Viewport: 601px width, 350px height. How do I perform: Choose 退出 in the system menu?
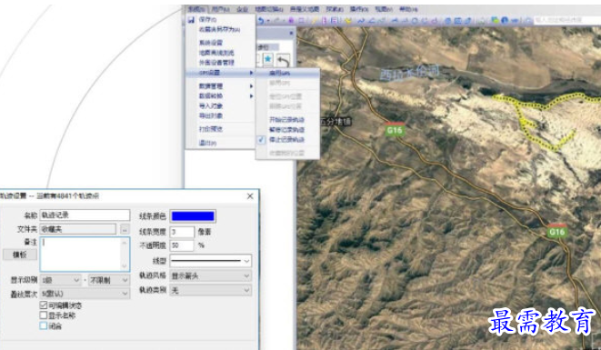[220, 143]
